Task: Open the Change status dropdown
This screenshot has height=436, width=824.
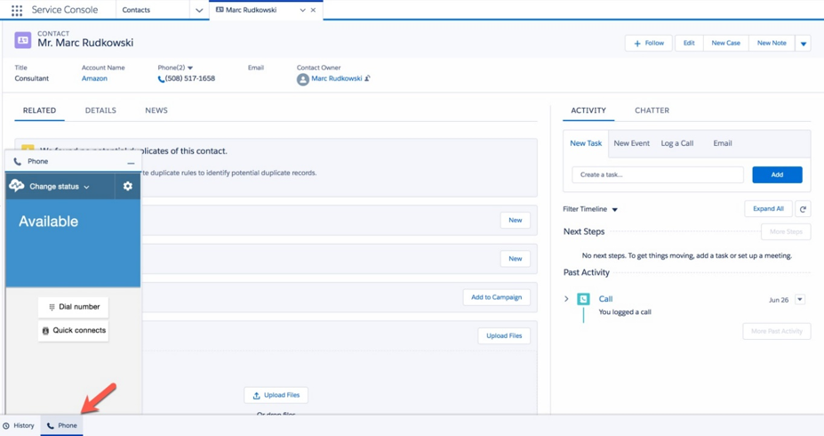Action: (x=60, y=186)
